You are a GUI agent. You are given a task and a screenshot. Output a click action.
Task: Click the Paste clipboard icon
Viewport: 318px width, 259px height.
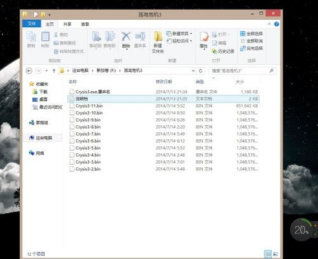(x=45, y=37)
